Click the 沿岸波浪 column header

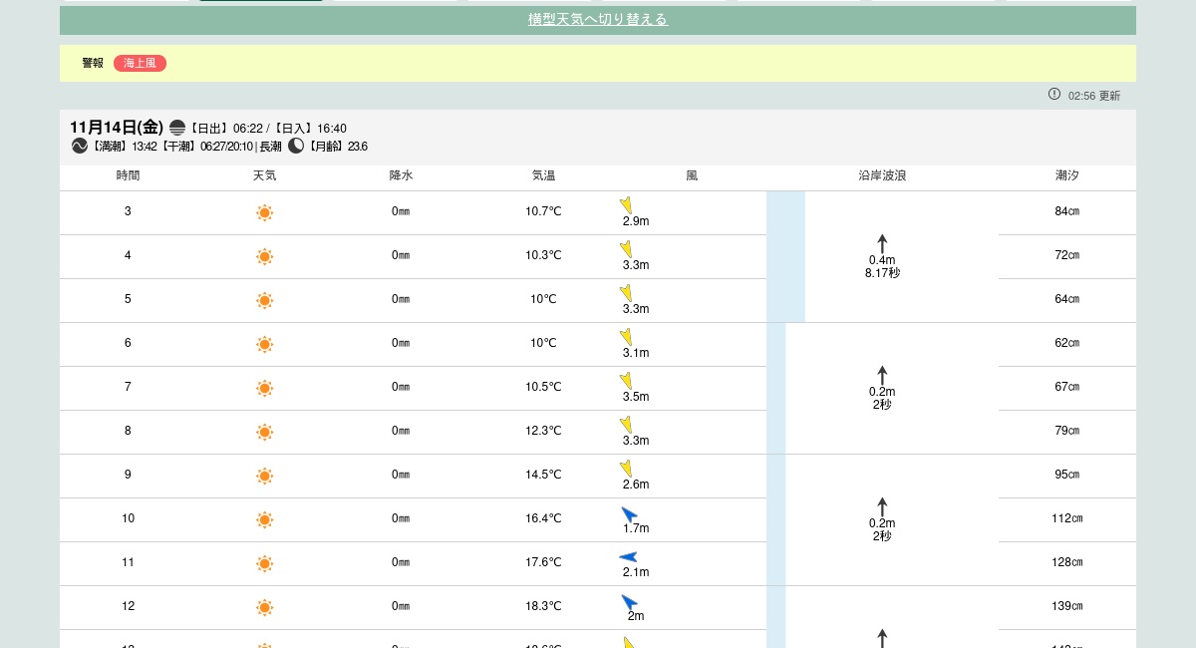coord(882,175)
